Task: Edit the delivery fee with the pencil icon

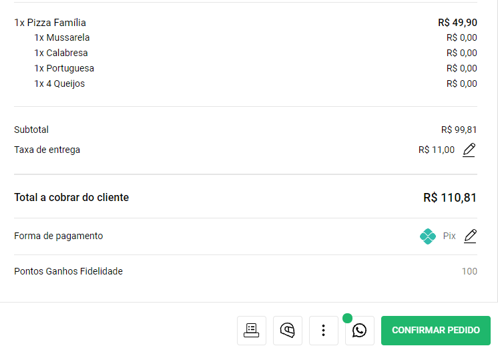Action: pos(469,150)
